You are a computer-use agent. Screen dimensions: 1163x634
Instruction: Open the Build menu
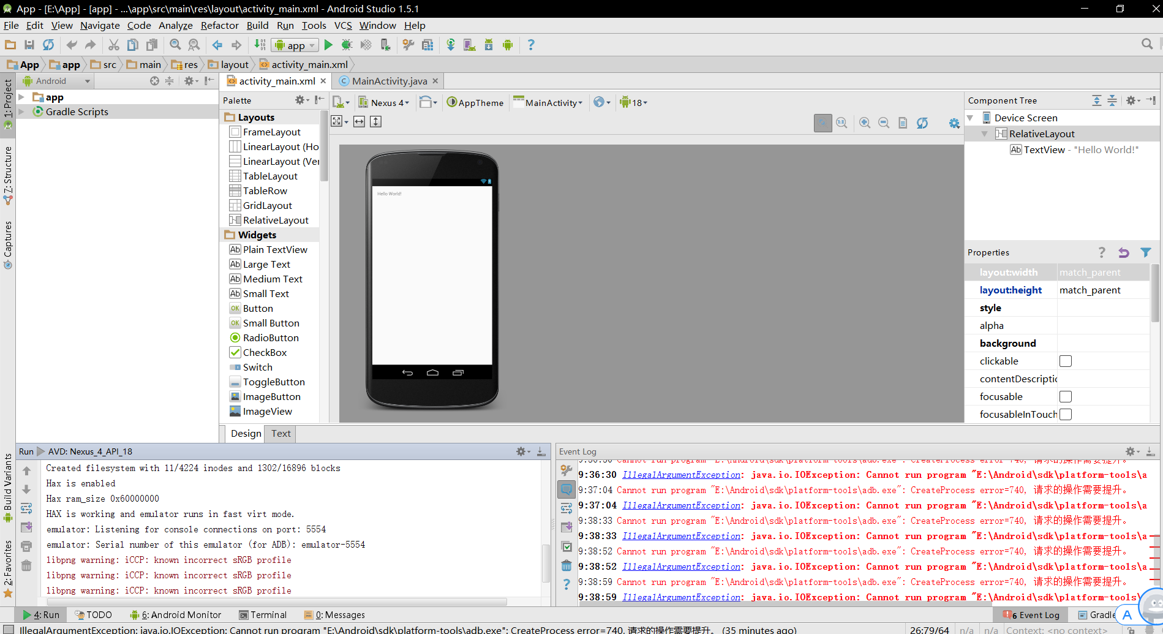[x=257, y=25]
